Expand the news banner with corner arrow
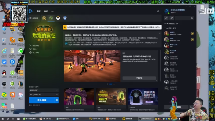Image resolution: width=215 pixels, height=121 pixels. pyautogui.click(x=157, y=80)
